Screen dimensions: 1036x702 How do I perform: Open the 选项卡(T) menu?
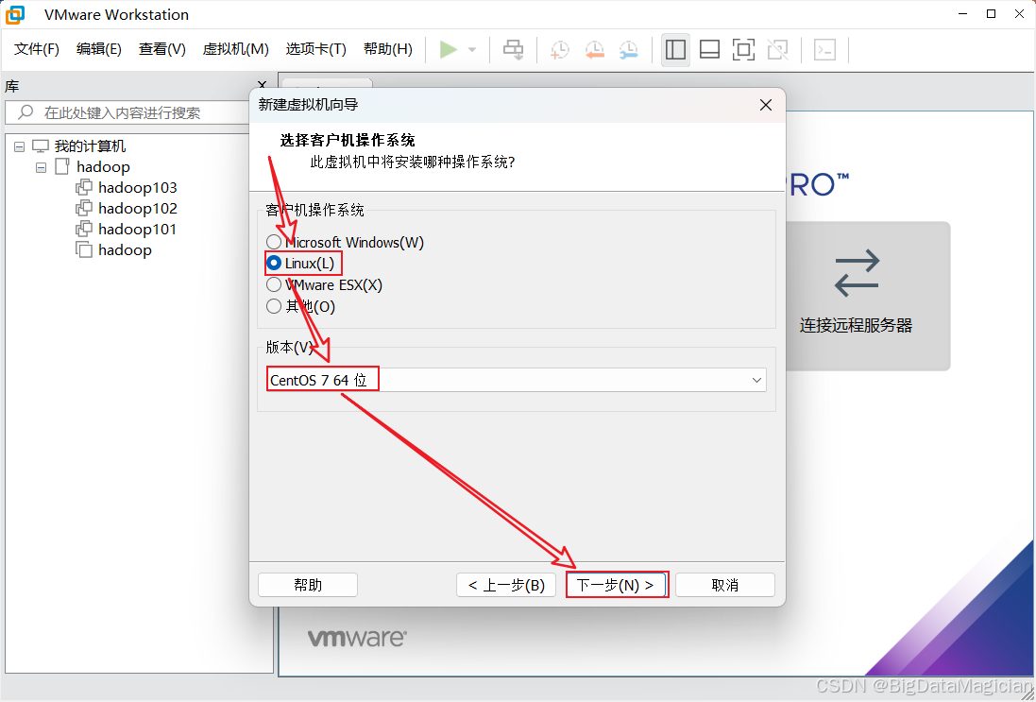316,49
